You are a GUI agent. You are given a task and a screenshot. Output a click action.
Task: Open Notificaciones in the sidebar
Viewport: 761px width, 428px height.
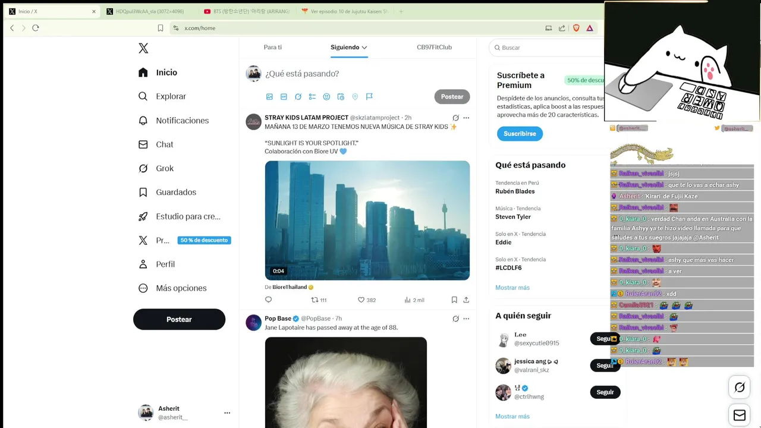[x=174, y=121]
